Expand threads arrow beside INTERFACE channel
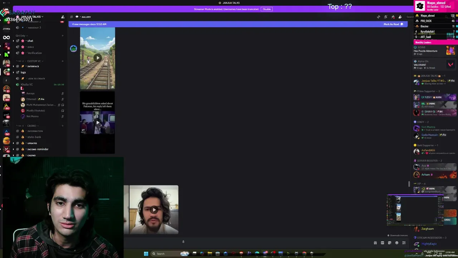458x258 pixels. coord(14,66)
